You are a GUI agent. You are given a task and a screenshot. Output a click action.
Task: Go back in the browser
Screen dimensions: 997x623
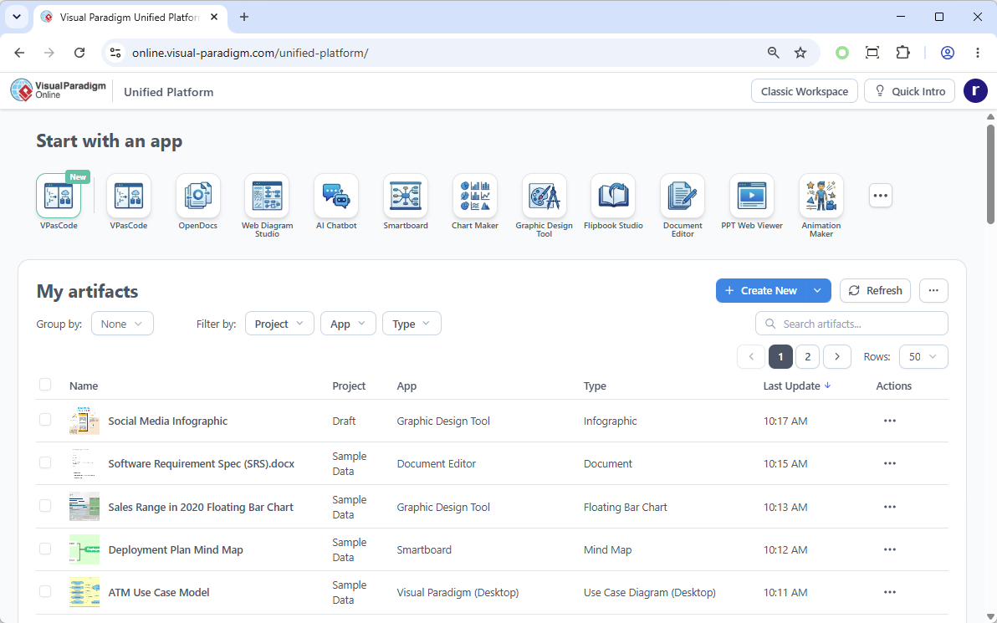20,53
